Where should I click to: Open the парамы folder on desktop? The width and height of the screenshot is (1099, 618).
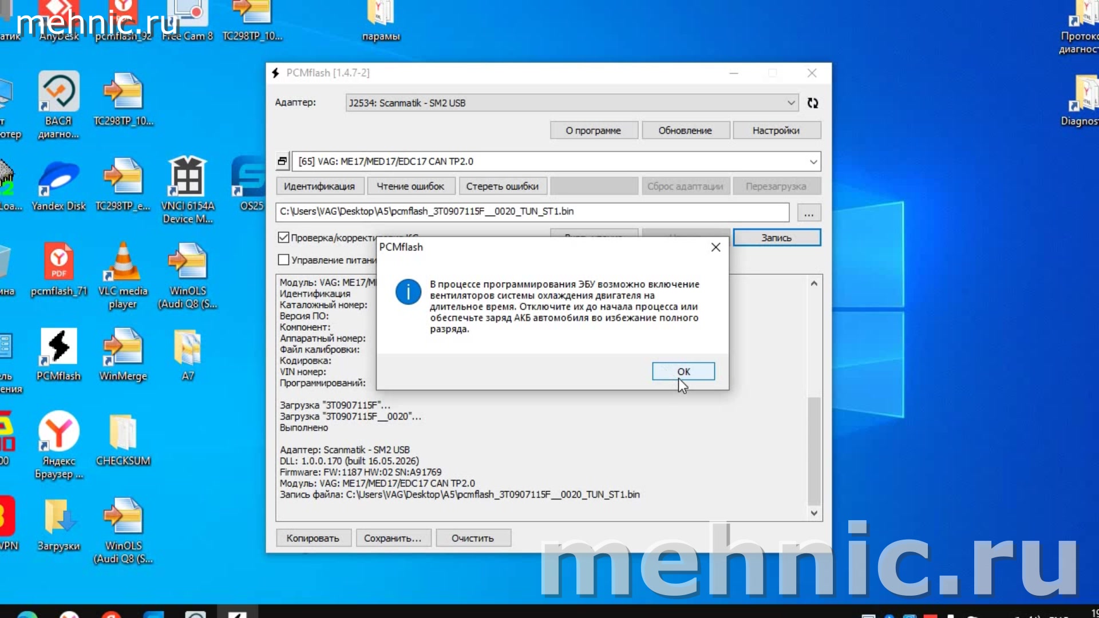tap(381, 22)
